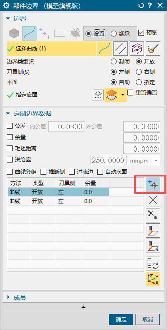Click the Add New Set crosshair icon
Viewport: 167px width, 330px height.
[x=153, y=185]
